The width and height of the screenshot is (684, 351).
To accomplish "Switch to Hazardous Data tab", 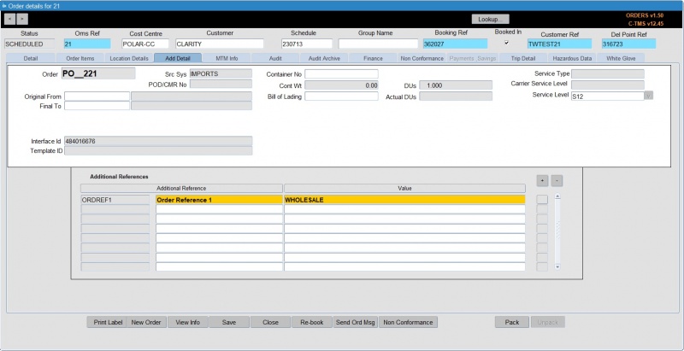I will click(572, 58).
